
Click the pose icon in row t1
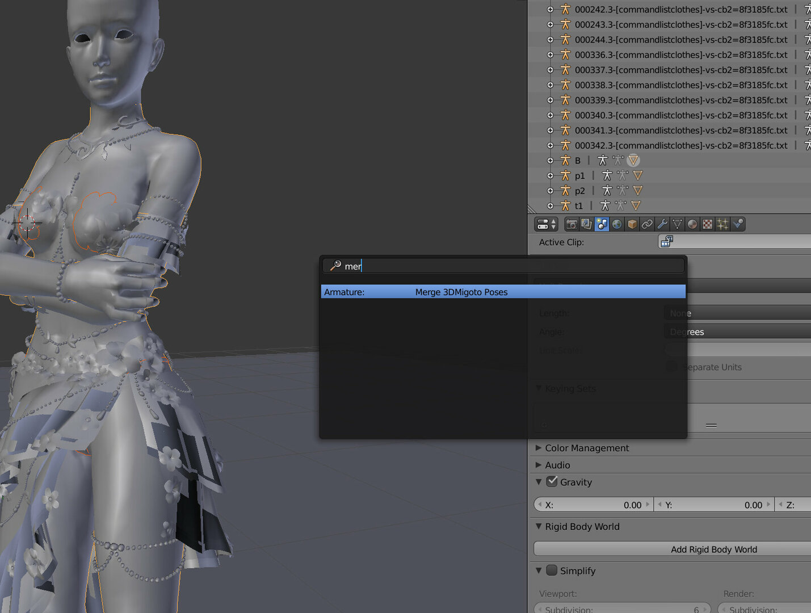pos(620,205)
